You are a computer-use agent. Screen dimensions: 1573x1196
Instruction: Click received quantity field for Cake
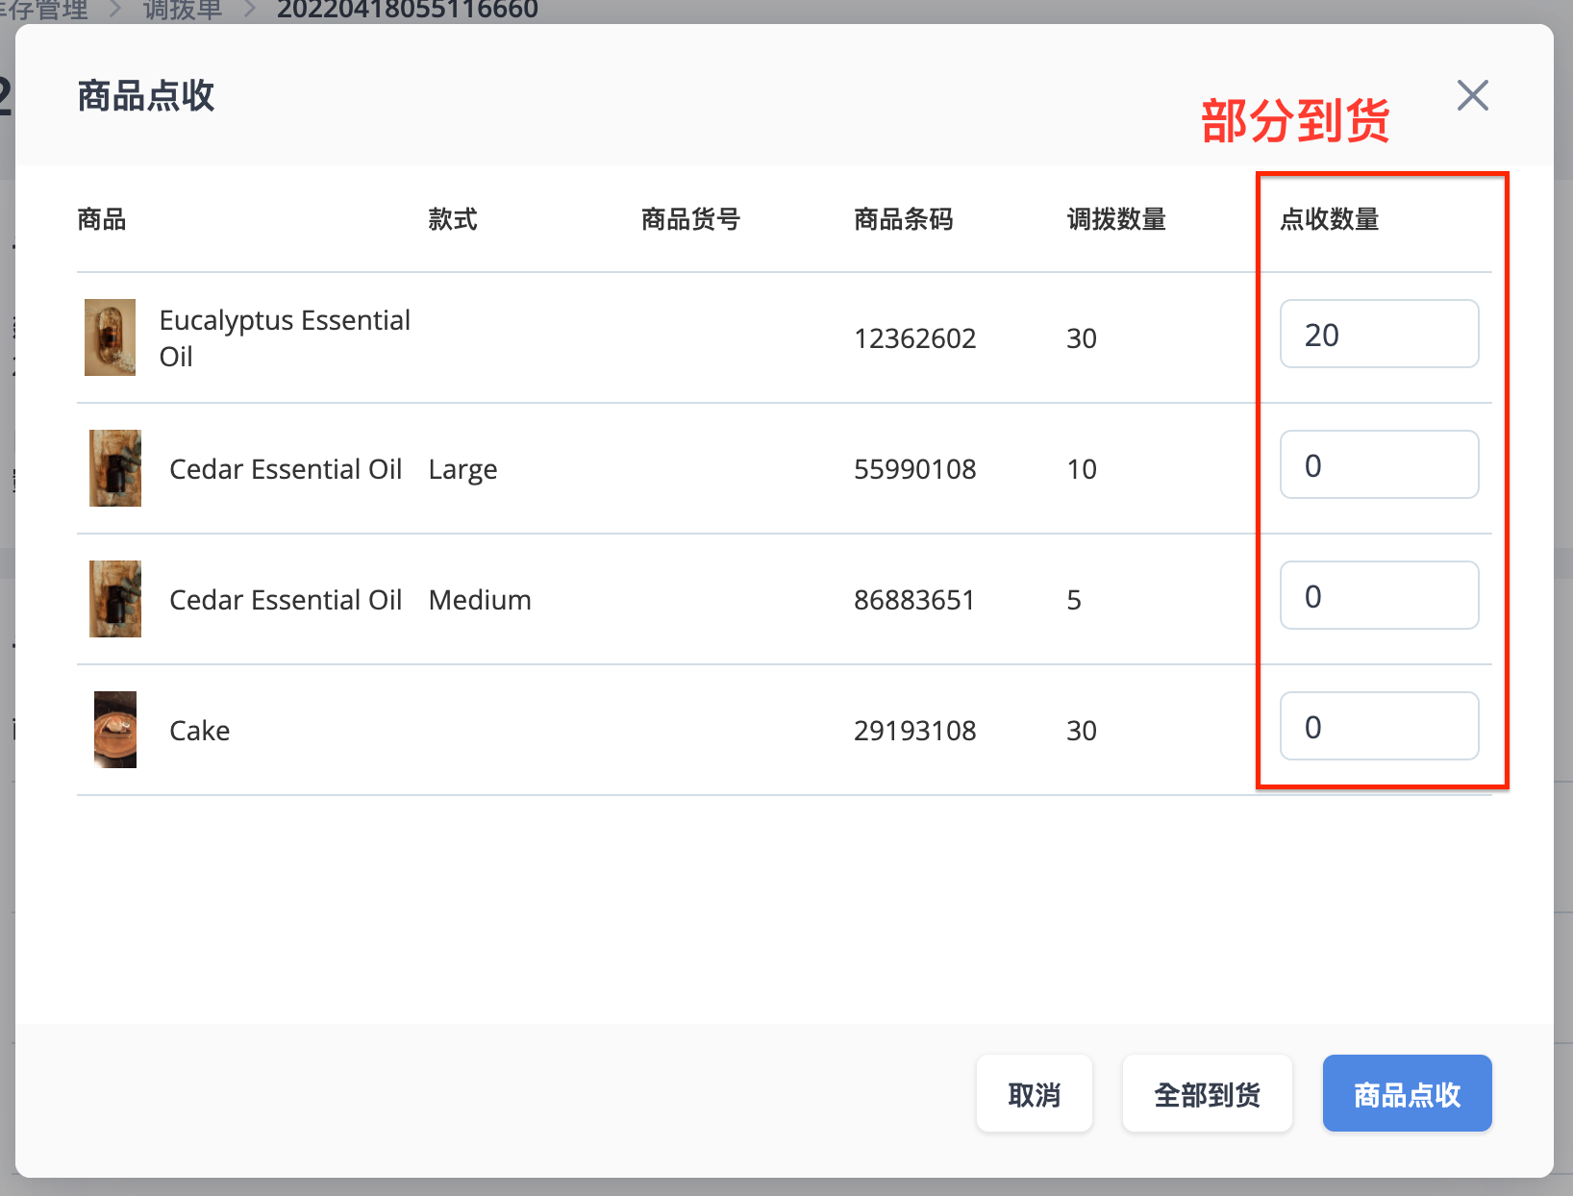click(x=1379, y=726)
